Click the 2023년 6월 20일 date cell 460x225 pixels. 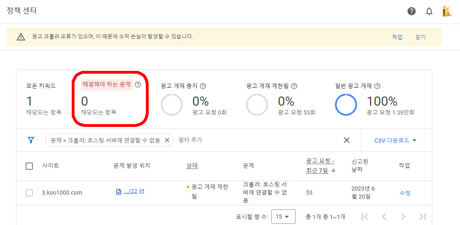coord(363,193)
